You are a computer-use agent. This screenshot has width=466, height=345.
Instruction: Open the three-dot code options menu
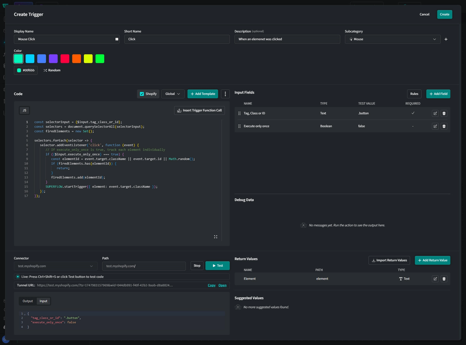point(225,94)
